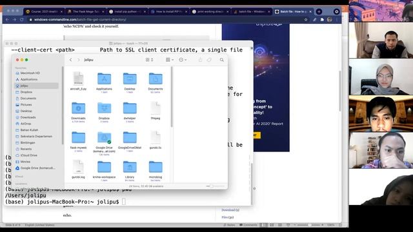Open the Chrome extensions puzzle icon
The width and height of the screenshot is (413, 232).
tap(322, 19)
